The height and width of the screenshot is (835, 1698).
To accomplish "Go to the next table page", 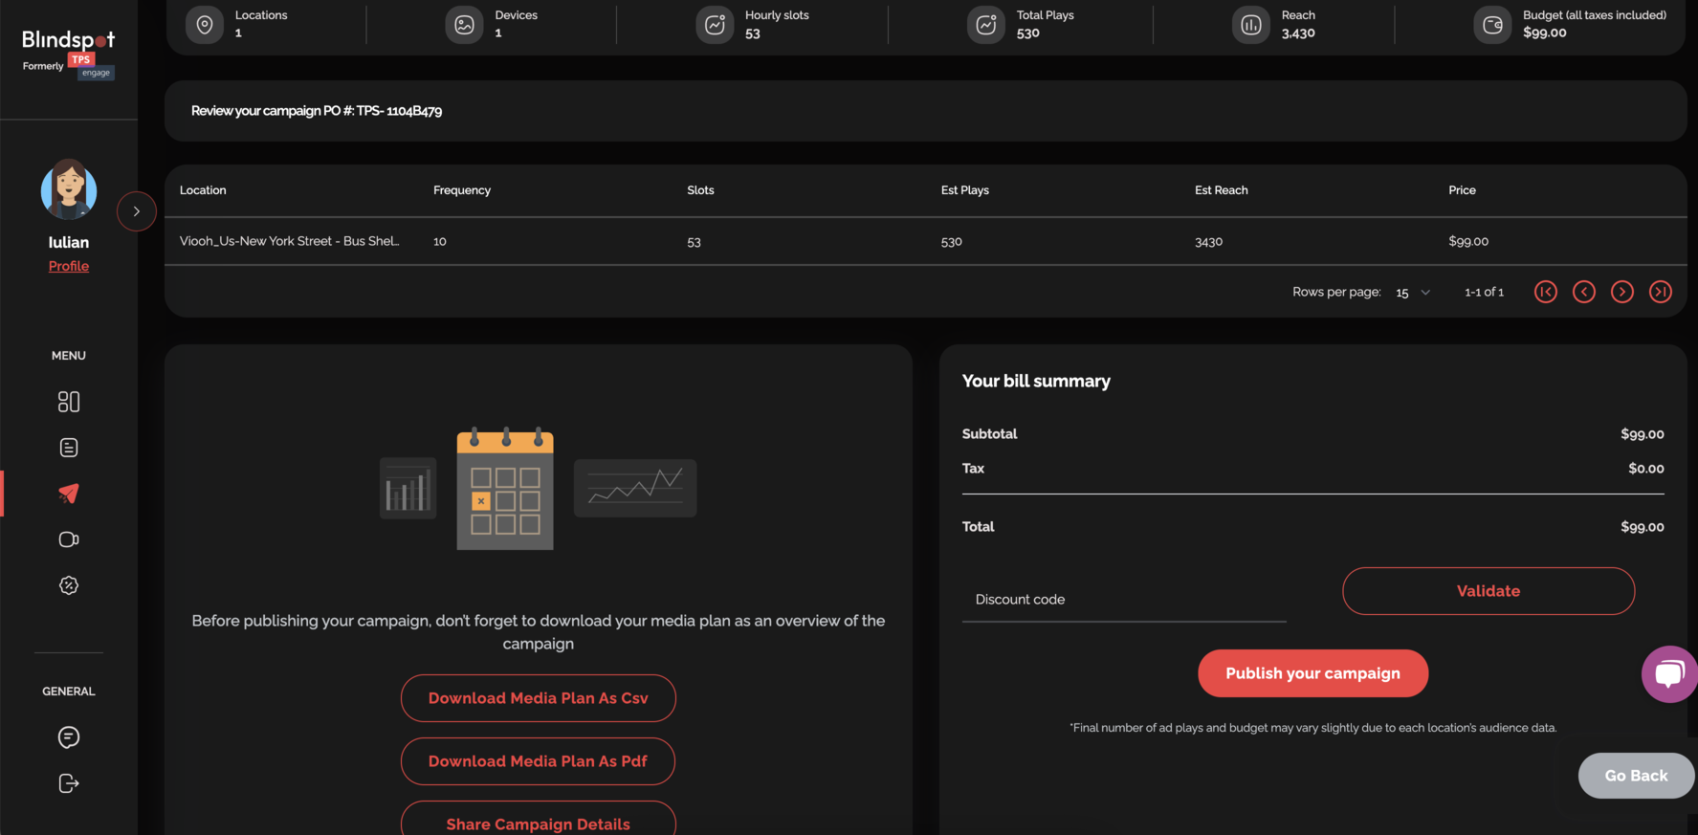I will click(x=1622, y=292).
